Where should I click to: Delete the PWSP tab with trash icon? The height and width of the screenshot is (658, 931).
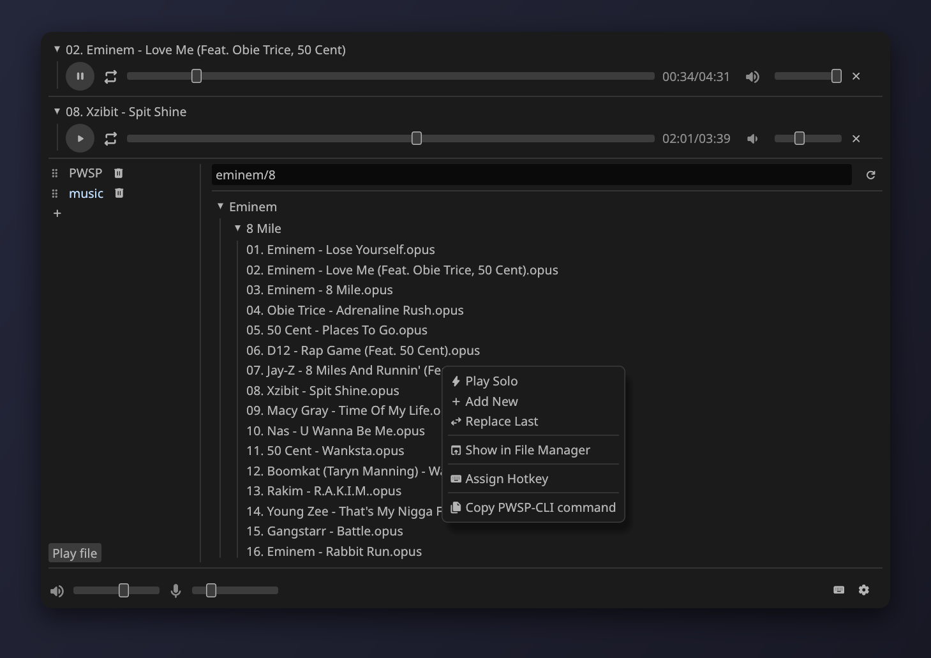pos(118,173)
